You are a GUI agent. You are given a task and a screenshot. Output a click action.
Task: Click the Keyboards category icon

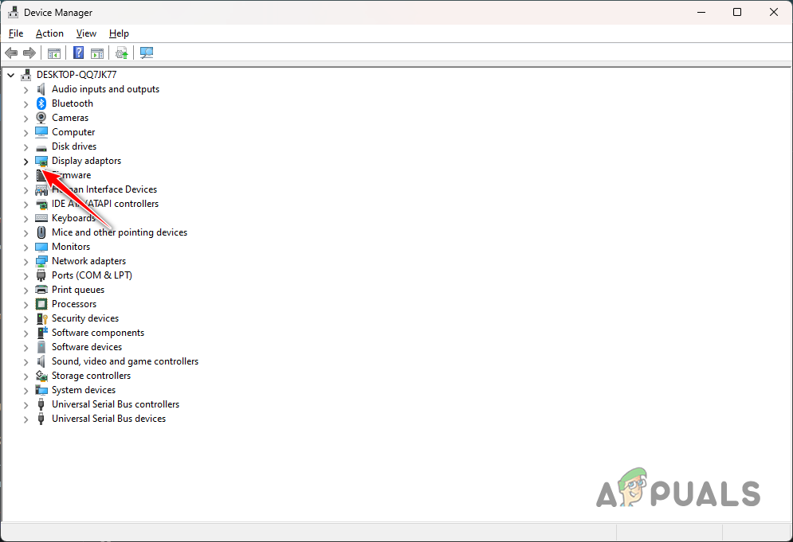(x=41, y=218)
